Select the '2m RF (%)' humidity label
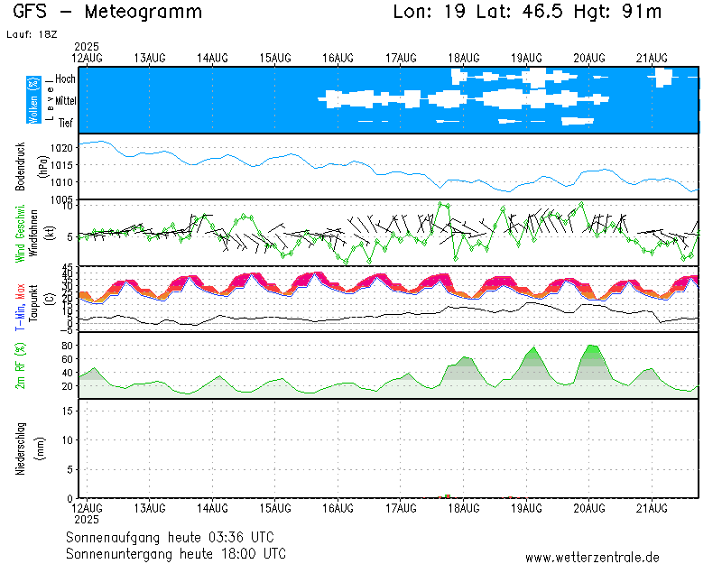 pyautogui.click(x=20, y=365)
